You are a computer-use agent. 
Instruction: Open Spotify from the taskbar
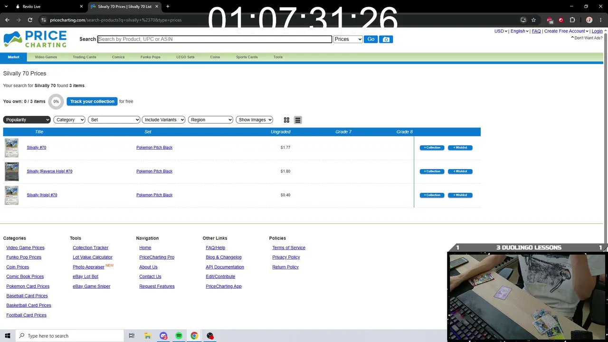[x=179, y=336]
